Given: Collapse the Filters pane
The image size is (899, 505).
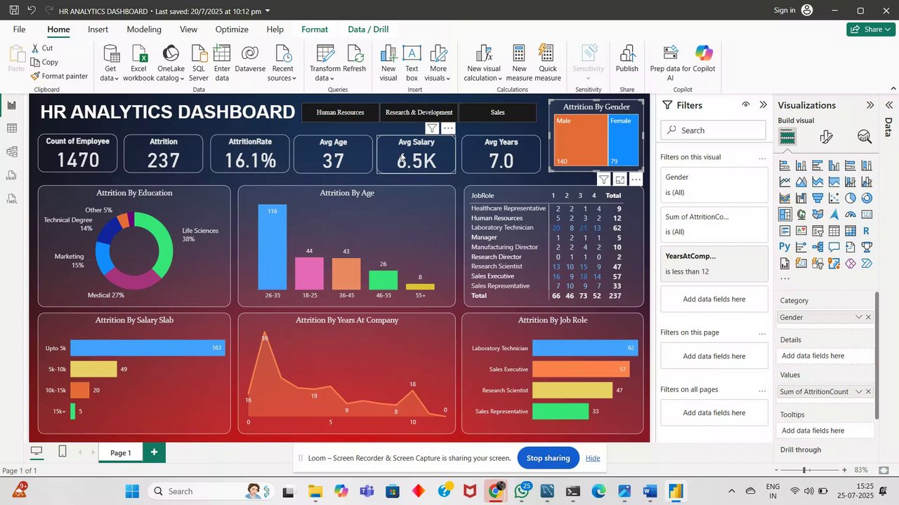Looking at the screenshot, I should click(x=763, y=105).
